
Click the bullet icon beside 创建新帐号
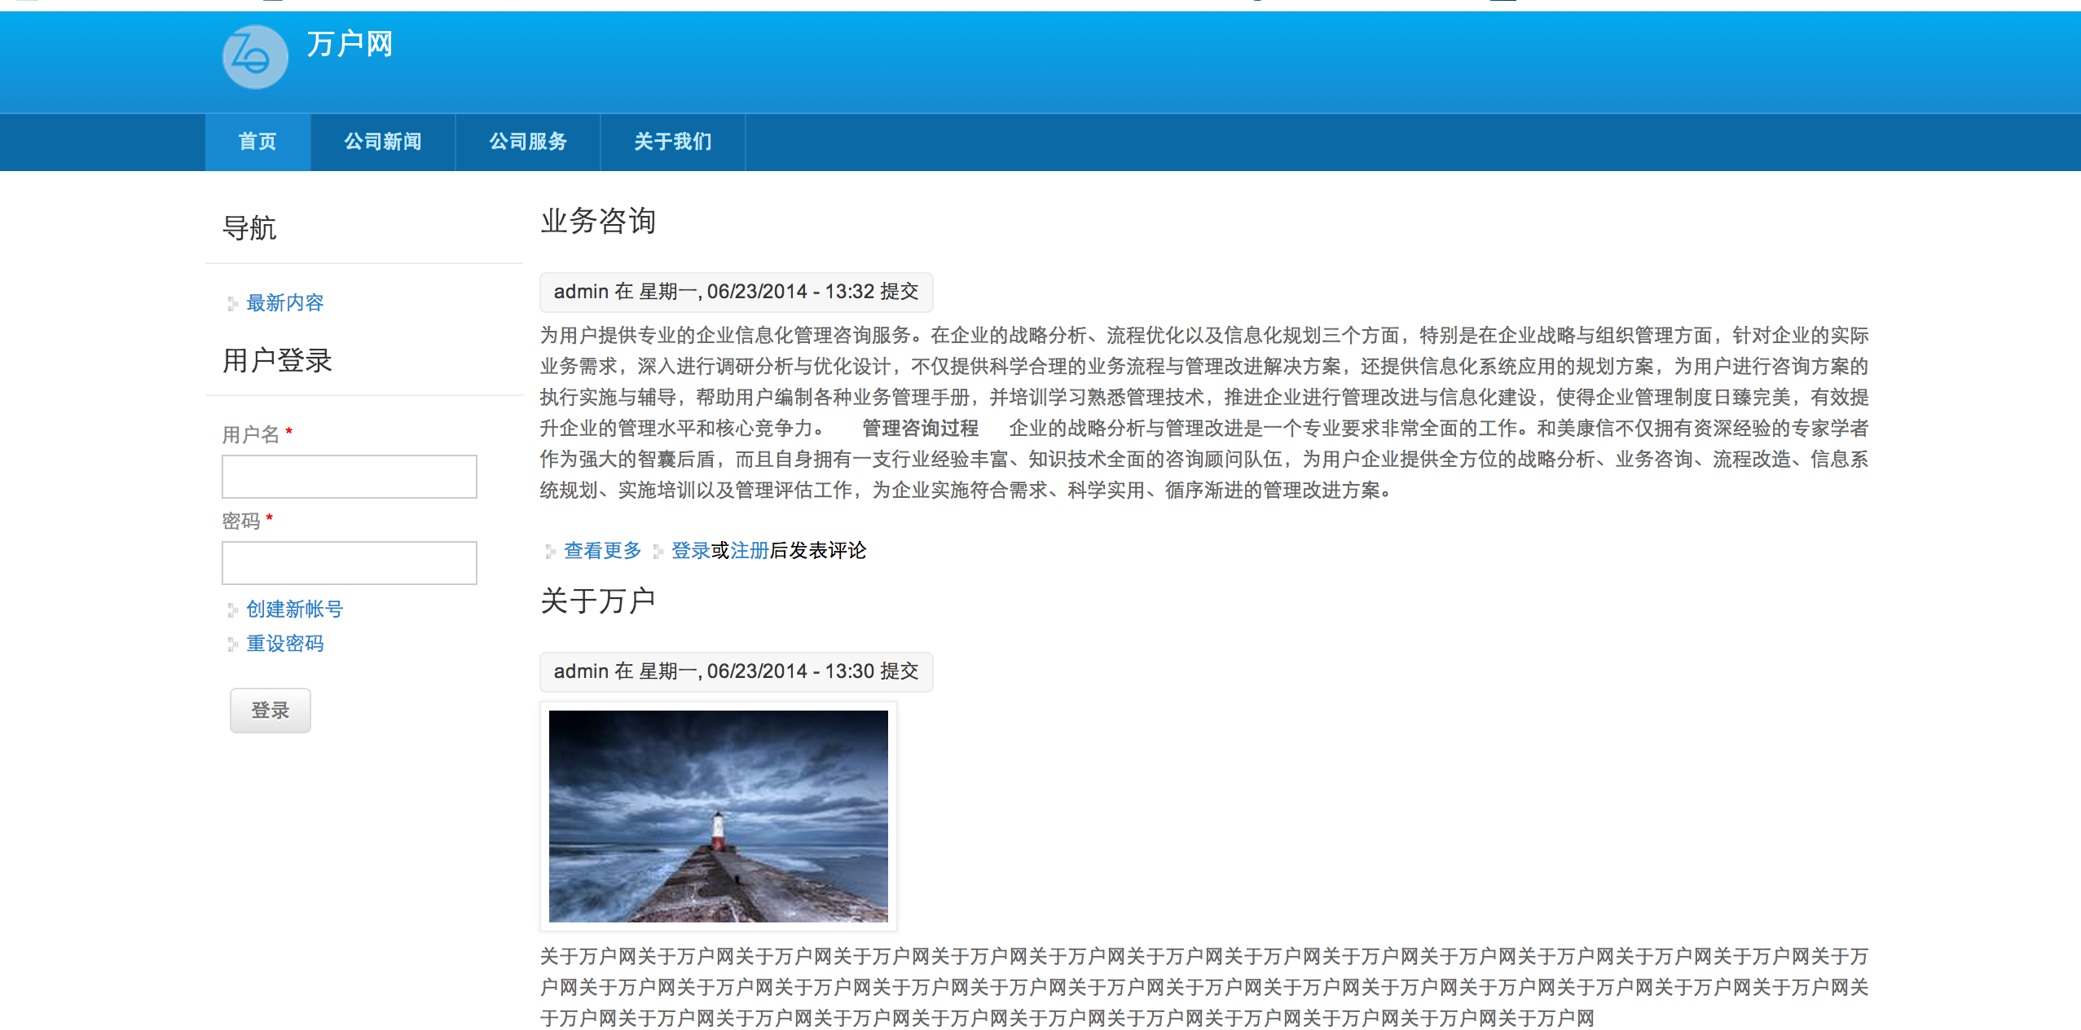(232, 610)
